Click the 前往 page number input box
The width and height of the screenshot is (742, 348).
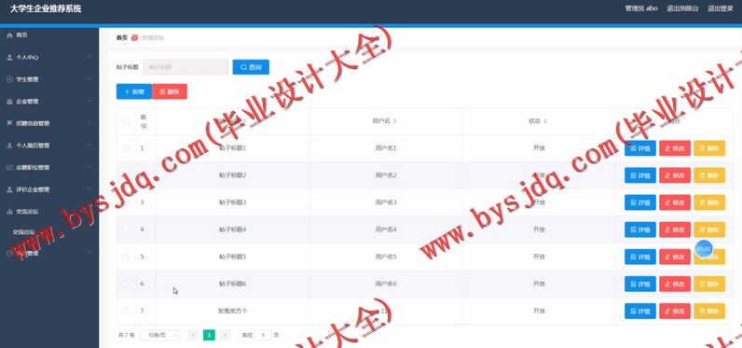point(263,335)
